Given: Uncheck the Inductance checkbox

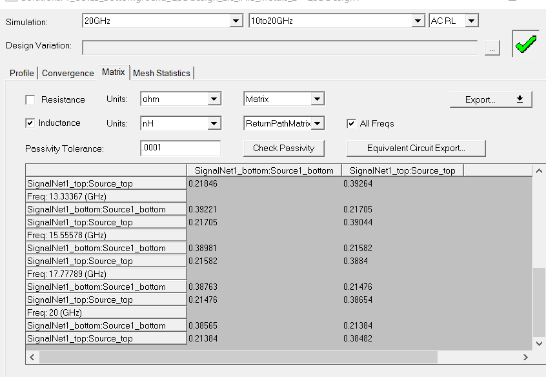Looking at the screenshot, I should click(30, 123).
